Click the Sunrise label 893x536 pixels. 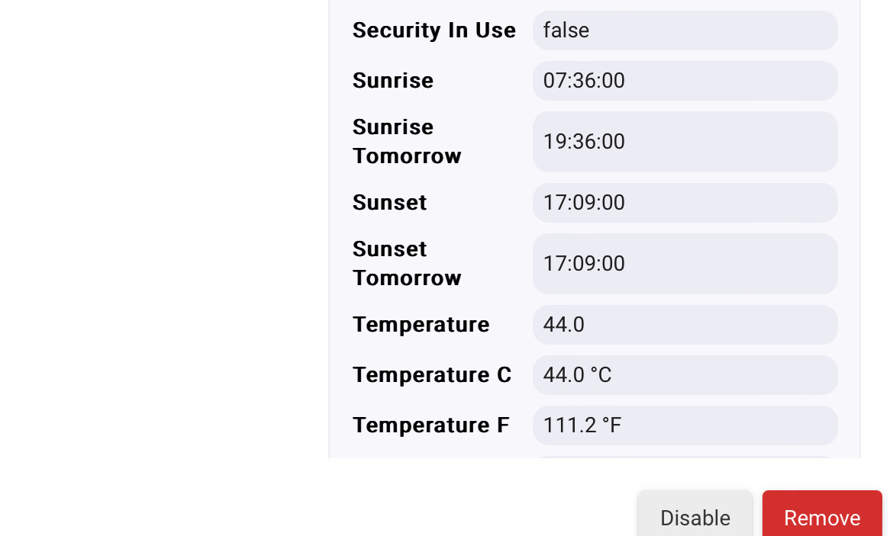[393, 81]
